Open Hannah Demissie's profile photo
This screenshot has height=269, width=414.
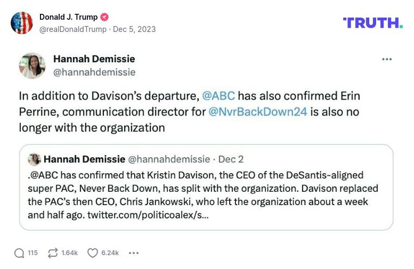coord(33,66)
